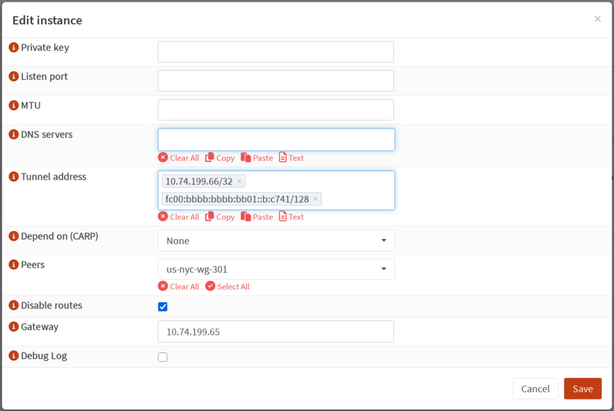Open the Depend on (CARP) dropdown

276,241
